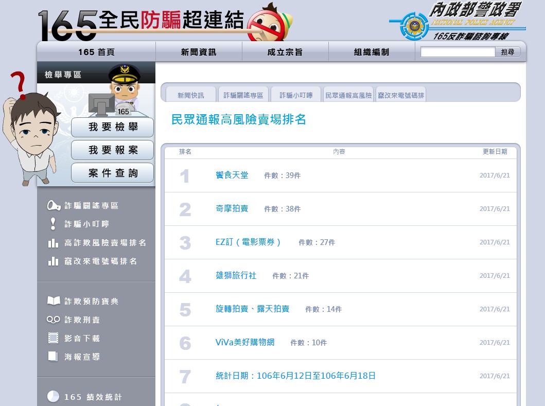Screen dimensions: 545x406
Task: Click the 內容 column header
Action: click(x=339, y=152)
